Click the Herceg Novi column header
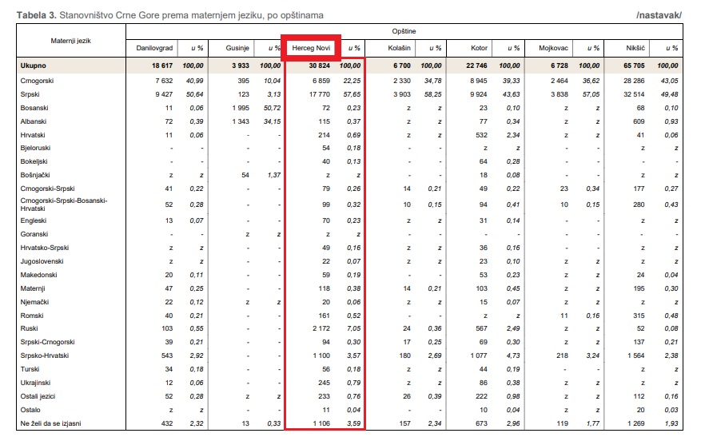This screenshot has width=701, height=437. click(x=312, y=49)
